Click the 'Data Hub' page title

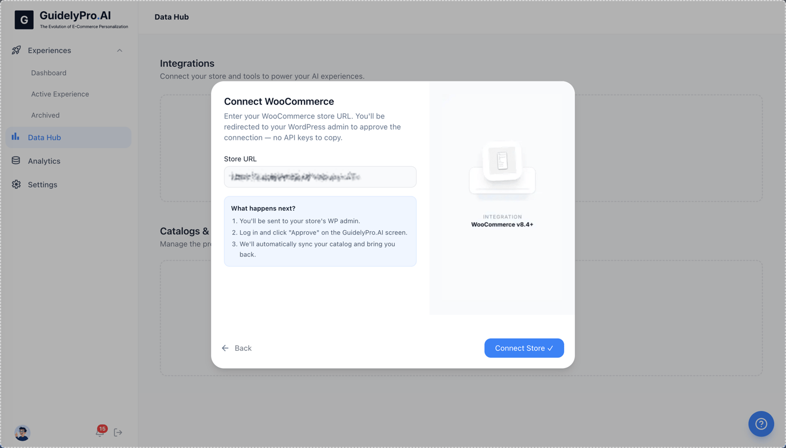(172, 17)
